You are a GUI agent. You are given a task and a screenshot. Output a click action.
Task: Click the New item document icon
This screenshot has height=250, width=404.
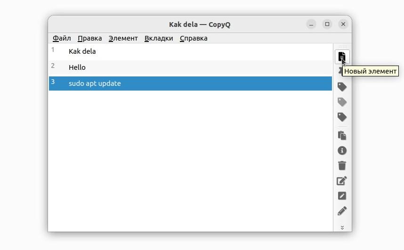(x=342, y=57)
